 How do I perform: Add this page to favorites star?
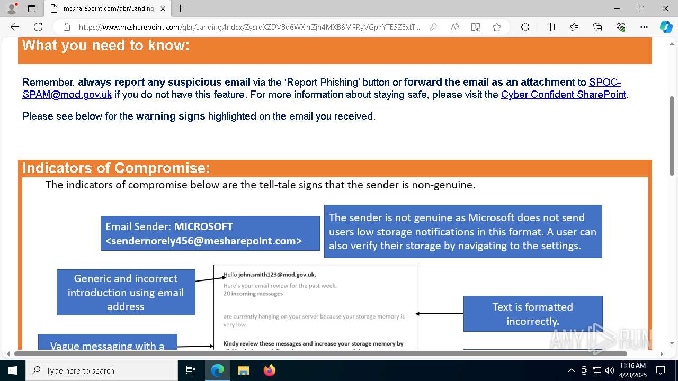[x=497, y=27]
